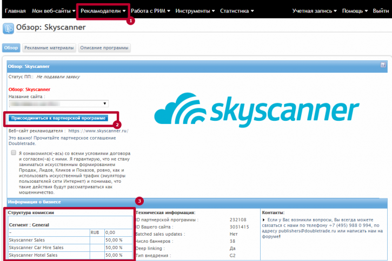Expand the Мои веб-сайты menu
This screenshot has height=261, width=392.
[x=54, y=11]
